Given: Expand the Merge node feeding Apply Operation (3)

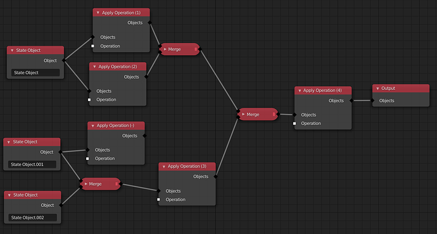Looking at the screenshot, I should [x=86, y=184].
